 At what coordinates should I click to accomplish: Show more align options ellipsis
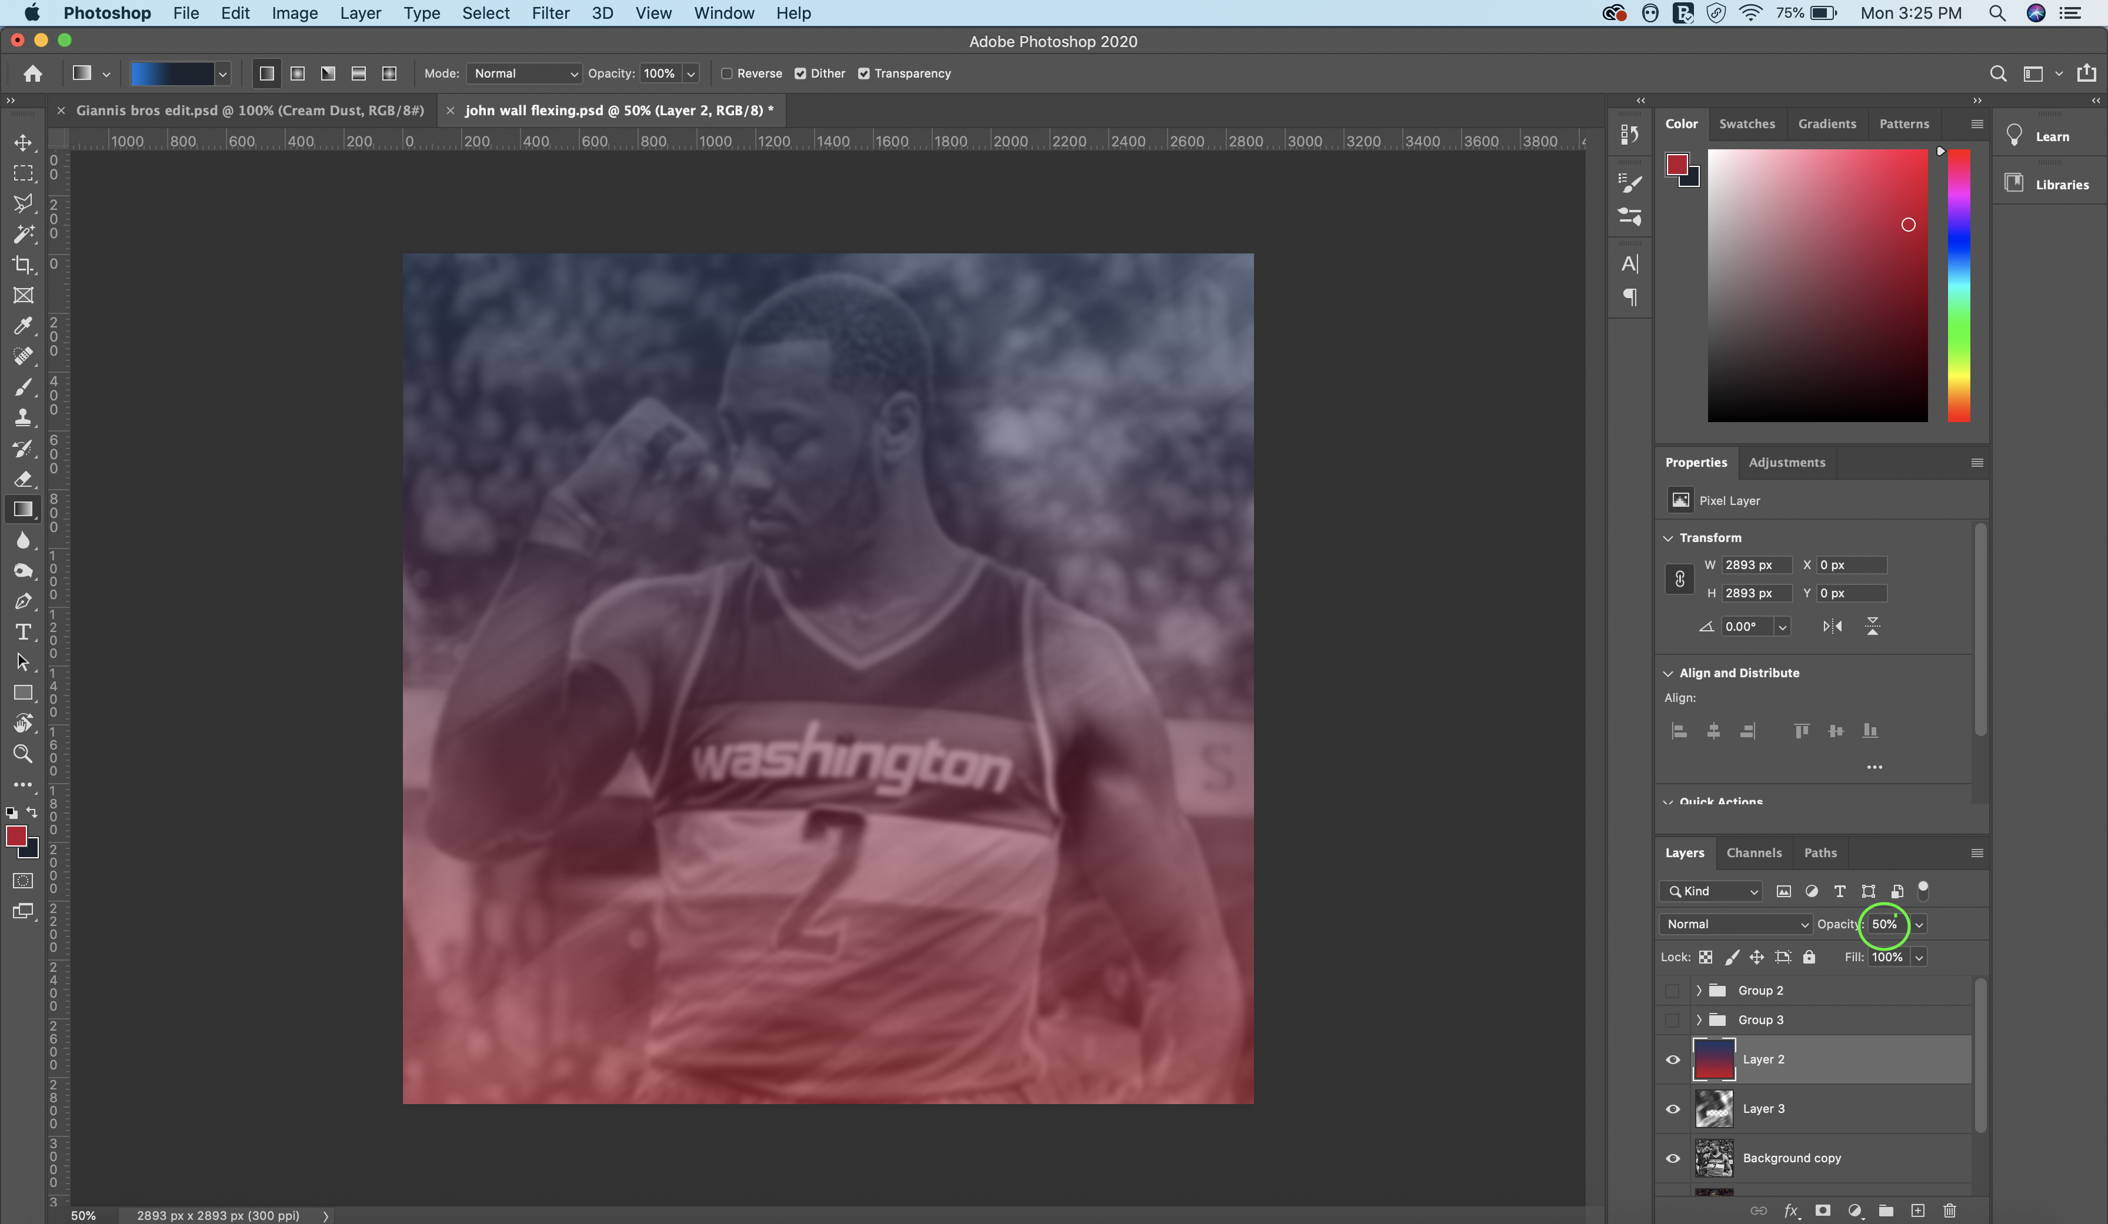coord(1874,767)
